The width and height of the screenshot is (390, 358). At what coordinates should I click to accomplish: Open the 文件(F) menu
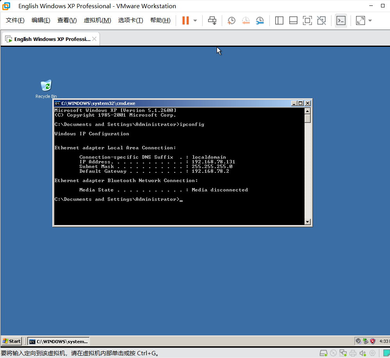15,20
